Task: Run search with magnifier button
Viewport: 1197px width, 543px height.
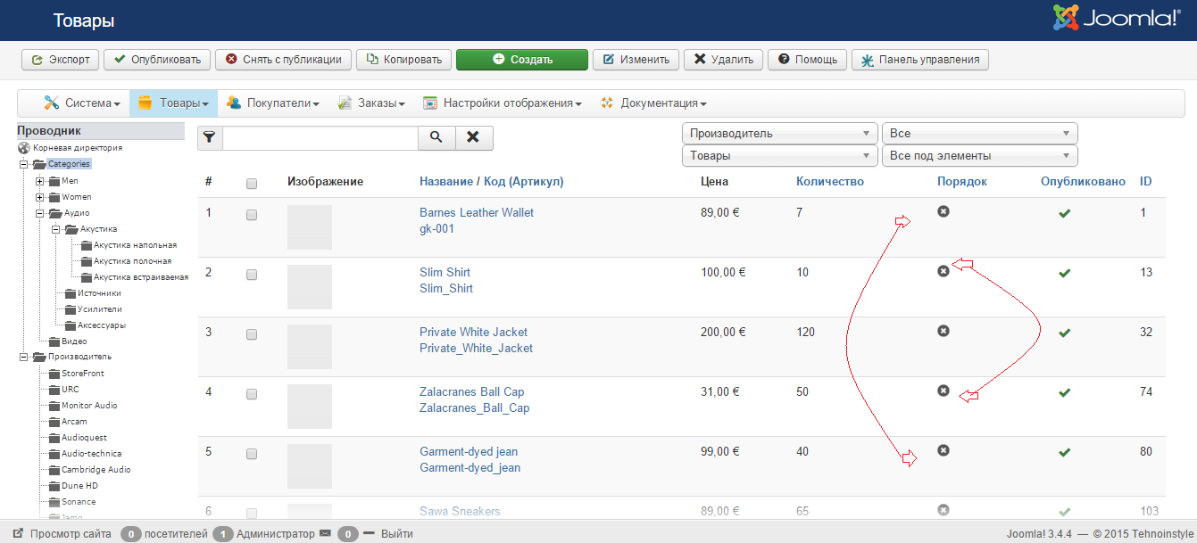Action: point(436,137)
